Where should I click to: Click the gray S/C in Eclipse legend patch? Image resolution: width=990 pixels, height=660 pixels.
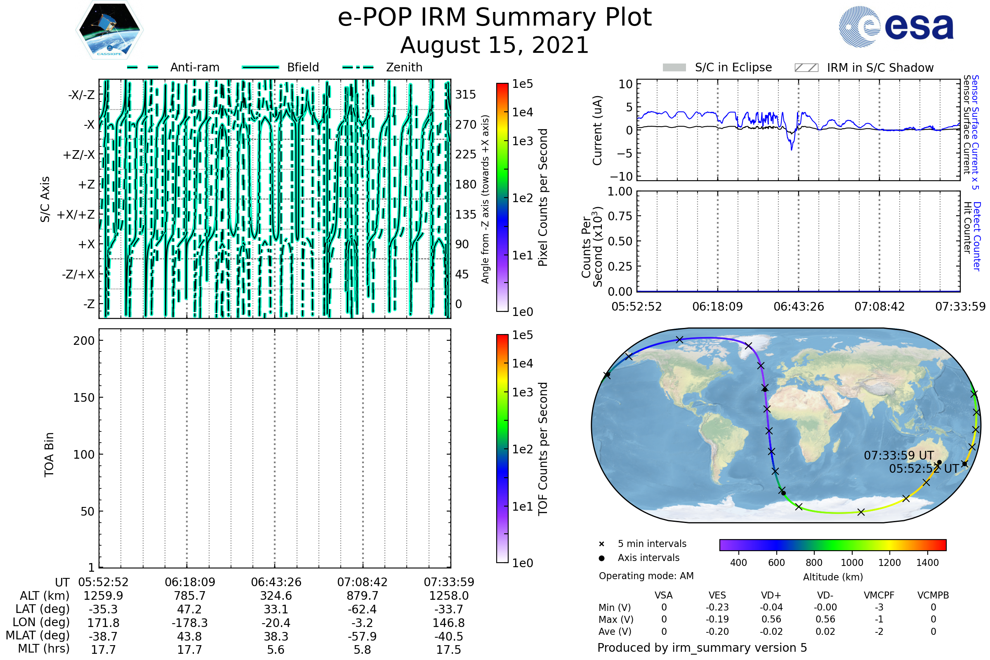pos(674,68)
